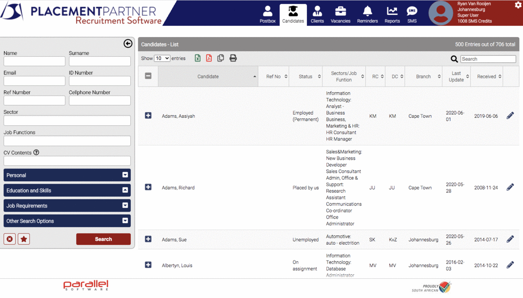Click 'Placed by us' status text
Image resolution: width=523 pixels, height=298 pixels.
click(x=306, y=188)
